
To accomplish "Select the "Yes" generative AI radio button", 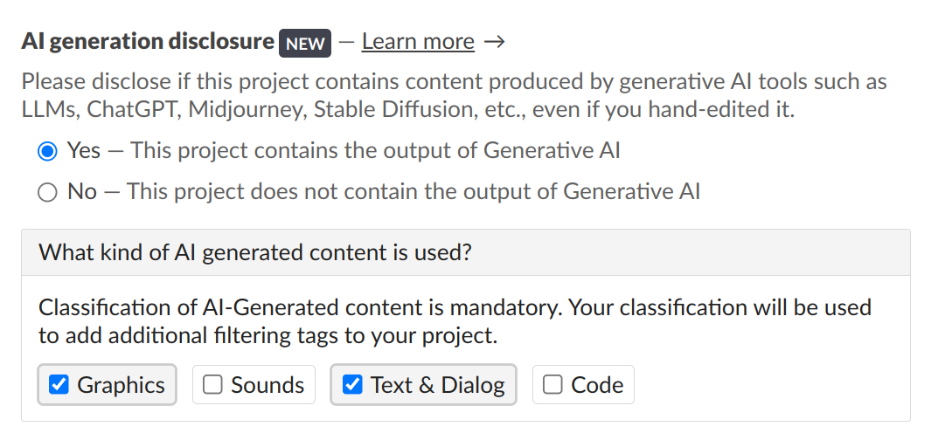I will tap(47, 151).
